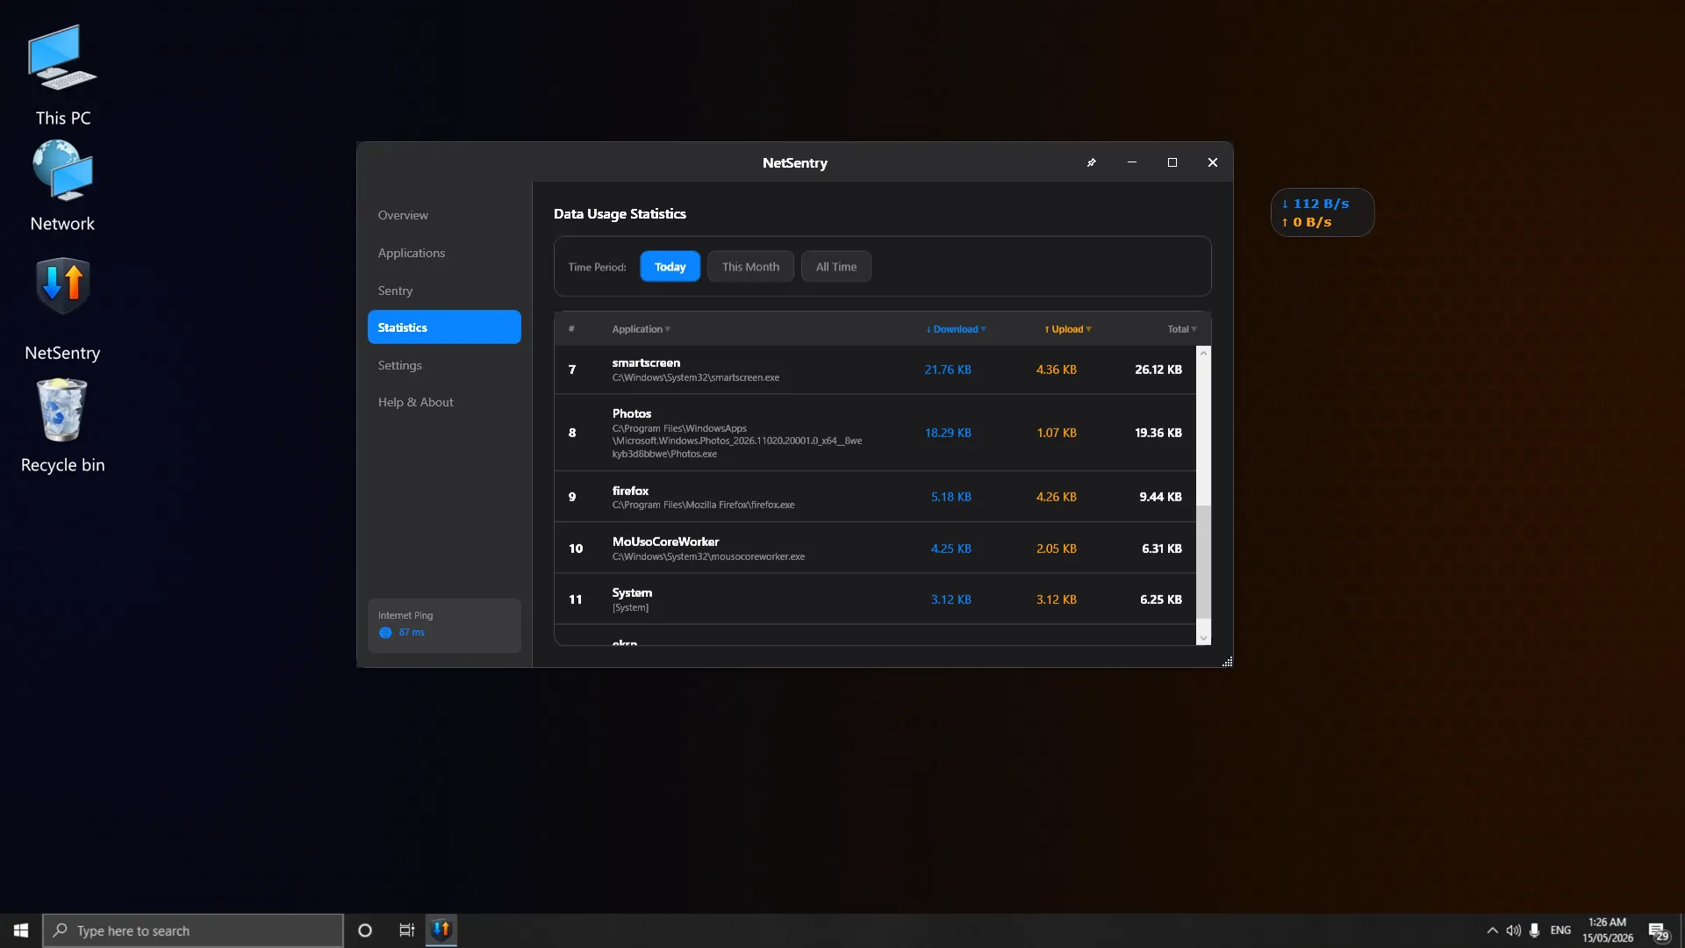Close the NetSentry window
The image size is (1685, 948).
[1213, 162]
